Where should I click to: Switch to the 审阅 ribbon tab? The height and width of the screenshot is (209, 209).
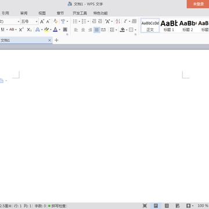coord(24,13)
